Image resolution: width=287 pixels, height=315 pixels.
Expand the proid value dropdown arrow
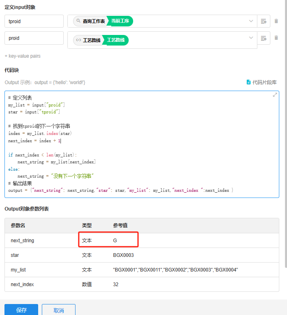click(x=251, y=38)
